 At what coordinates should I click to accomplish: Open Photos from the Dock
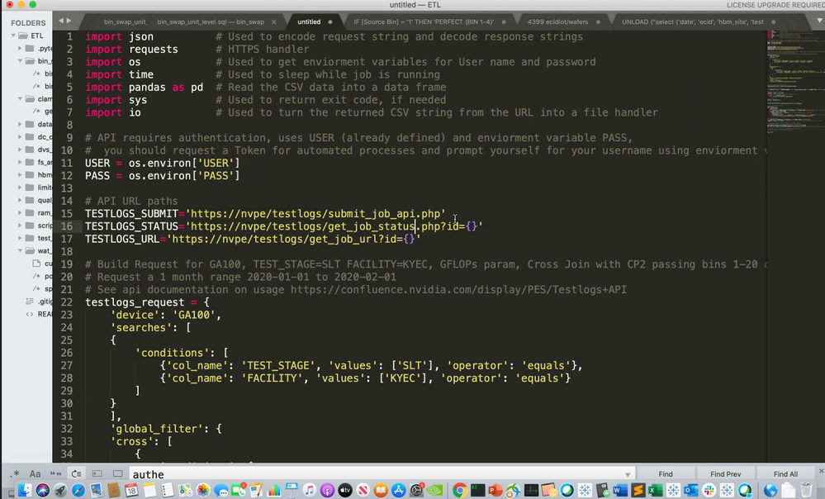203,490
